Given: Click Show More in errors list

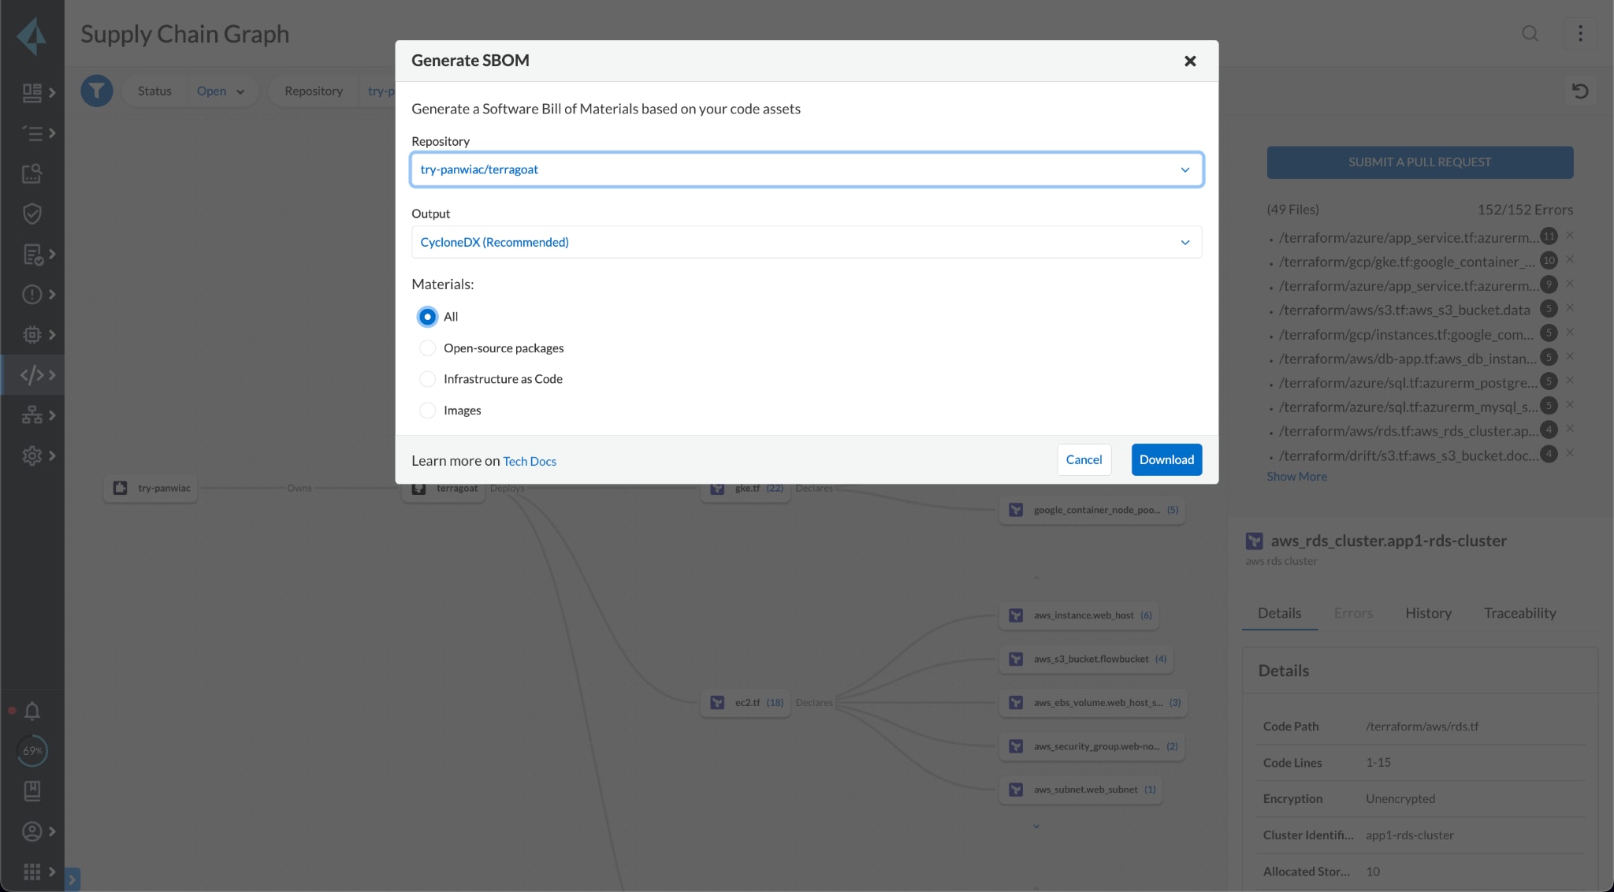Looking at the screenshot, I should coord(1296,477).
